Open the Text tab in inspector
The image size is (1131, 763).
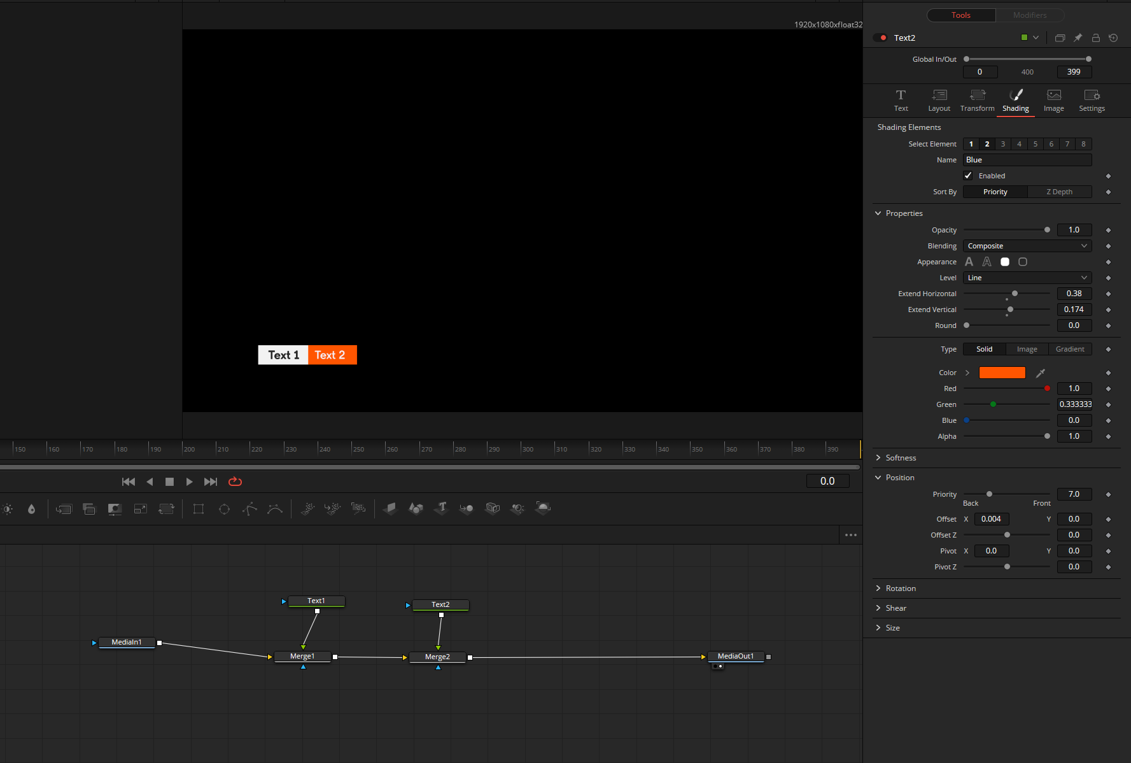click(901, 101)
